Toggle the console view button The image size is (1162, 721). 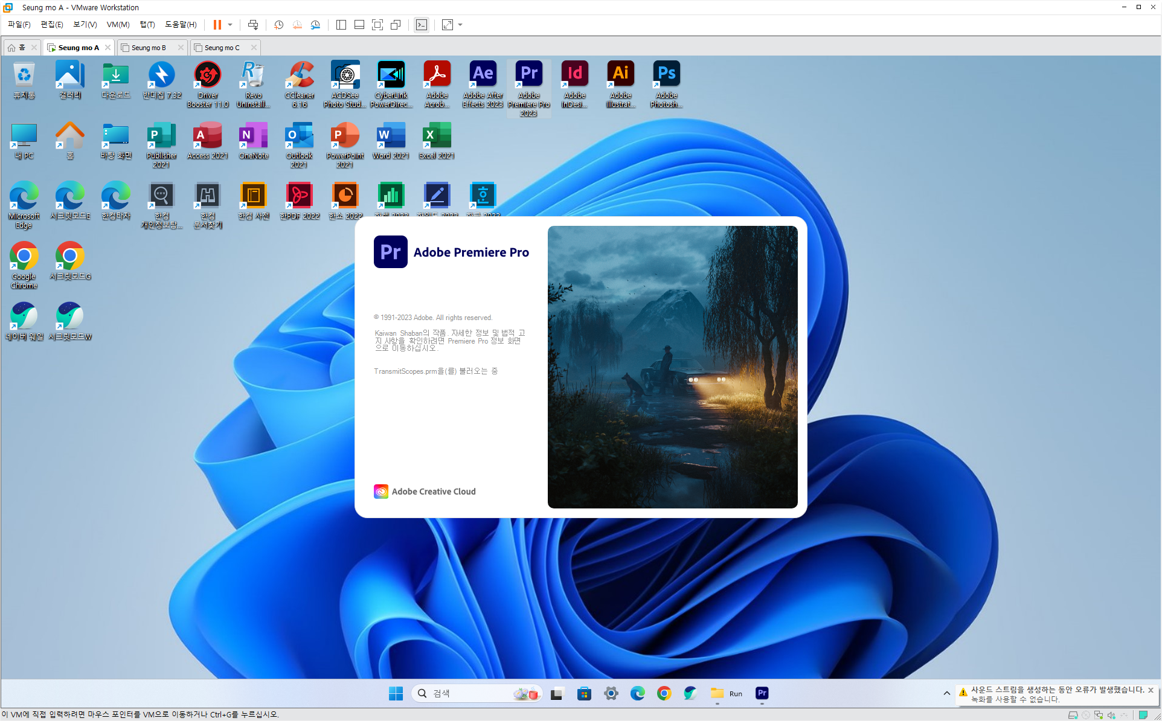422,25
